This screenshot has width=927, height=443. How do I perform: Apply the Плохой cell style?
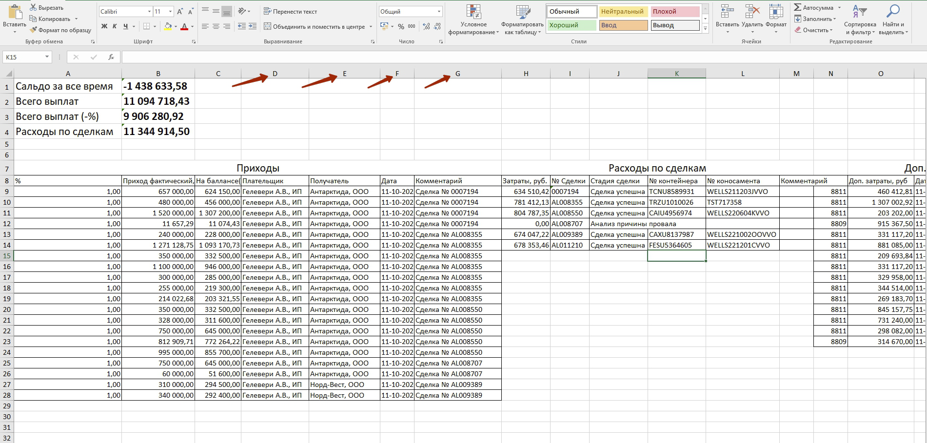tap(675, 11)
